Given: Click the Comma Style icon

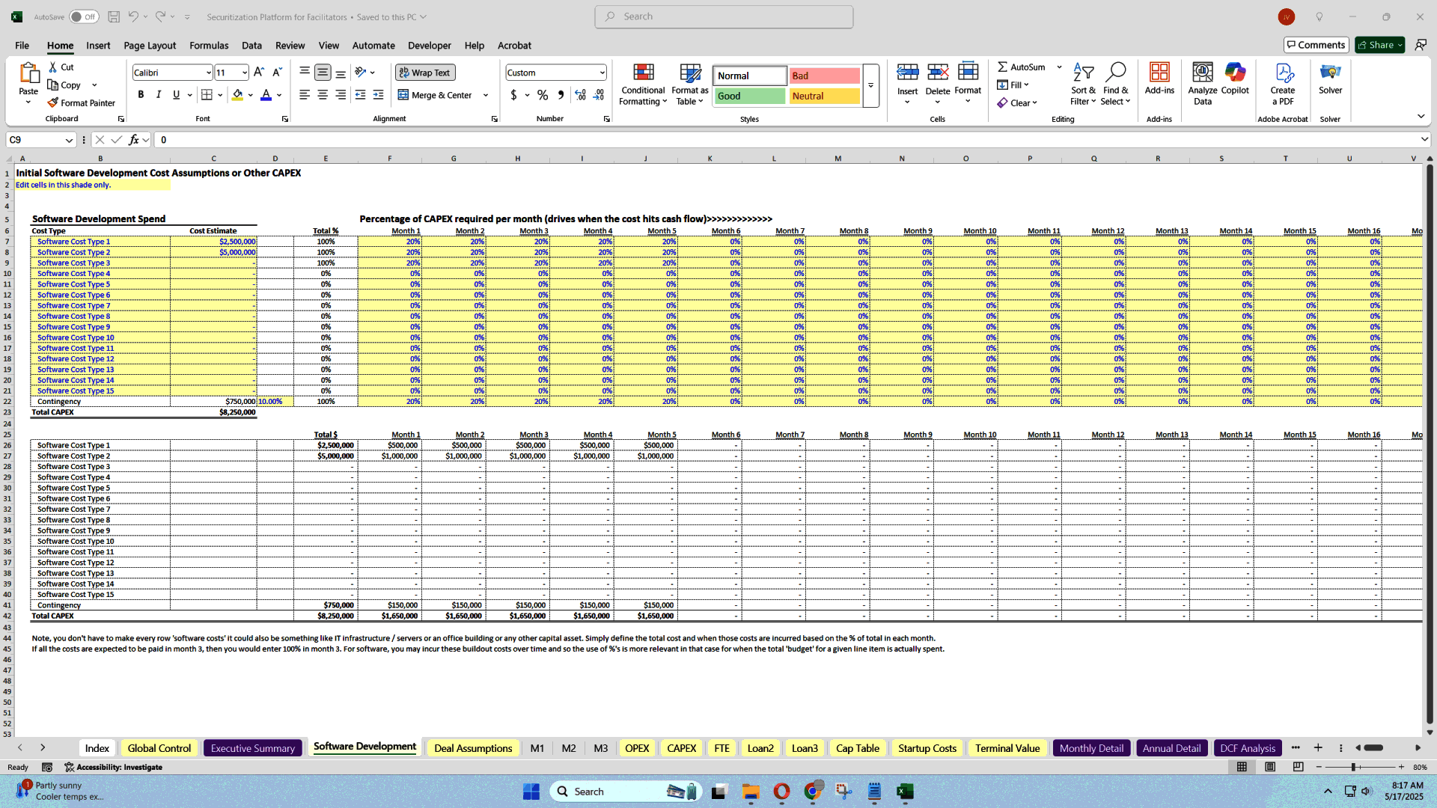Looking at the screenshot, I should (x=561, y=95).
